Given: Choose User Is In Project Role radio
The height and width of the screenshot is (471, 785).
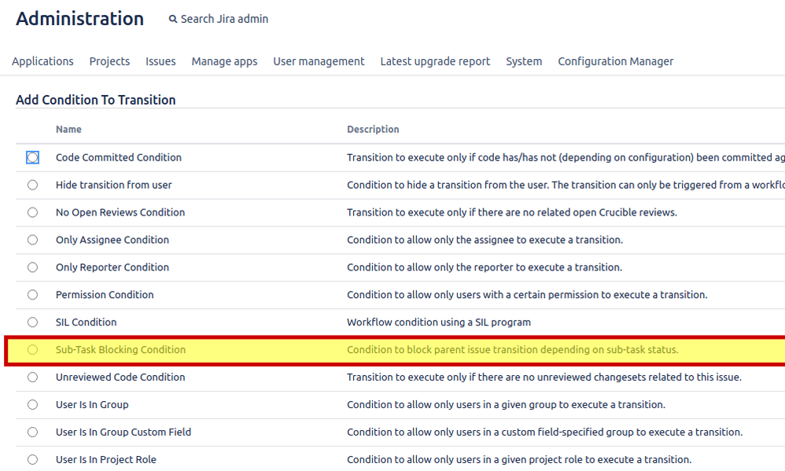Looking at the screenshot, I should point(32,459).
